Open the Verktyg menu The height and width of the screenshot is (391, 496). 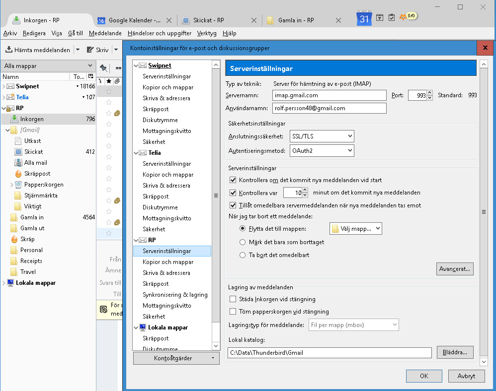click(x=206, y=33)
